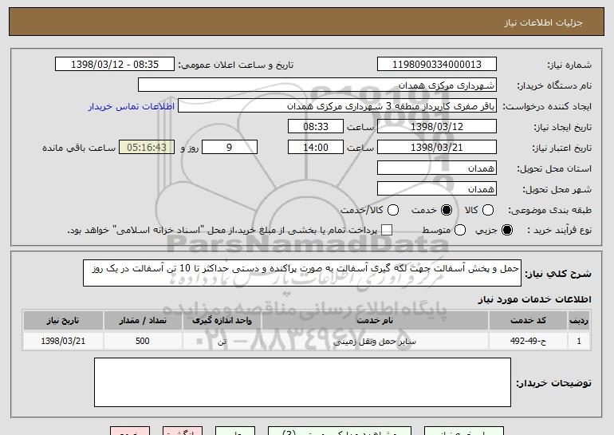Tick the اسناد خزانه اسلامی payment checkbox
The height and width of the screenshot is (435, 614).
[387, 230]
